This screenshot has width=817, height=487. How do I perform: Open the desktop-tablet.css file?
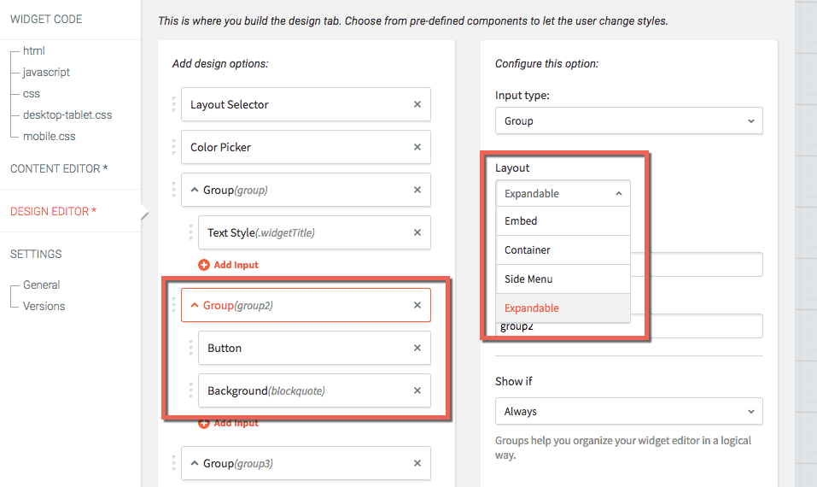pyautogui.click(x=67, y=114)
